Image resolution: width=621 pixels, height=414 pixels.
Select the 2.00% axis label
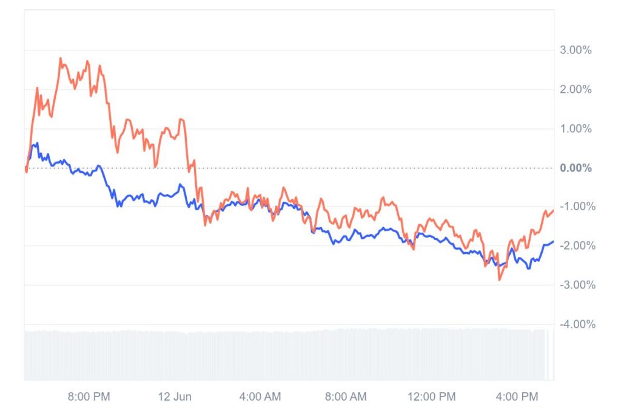pos(575,90)
